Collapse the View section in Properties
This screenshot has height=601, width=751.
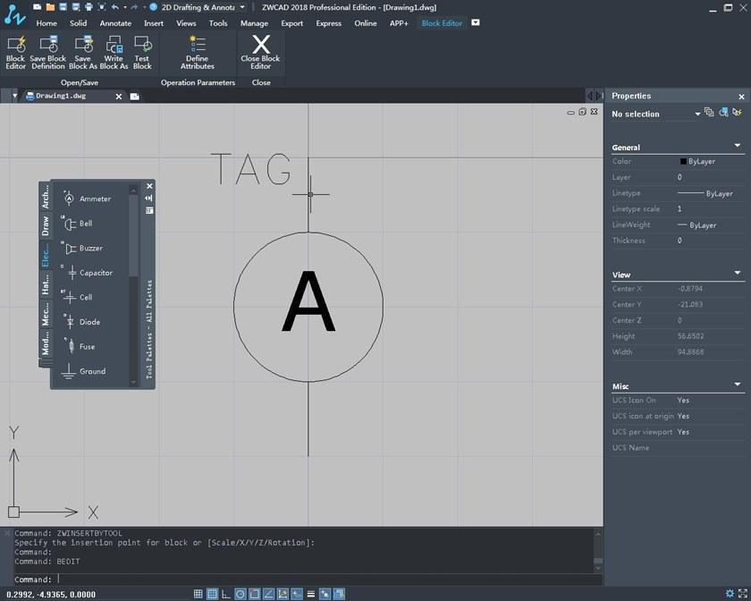(x=738, y=272)
